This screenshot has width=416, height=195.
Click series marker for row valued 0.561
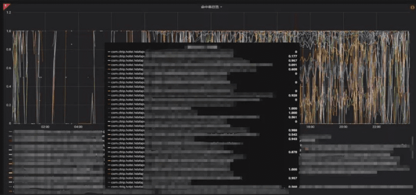coord(109,117)
